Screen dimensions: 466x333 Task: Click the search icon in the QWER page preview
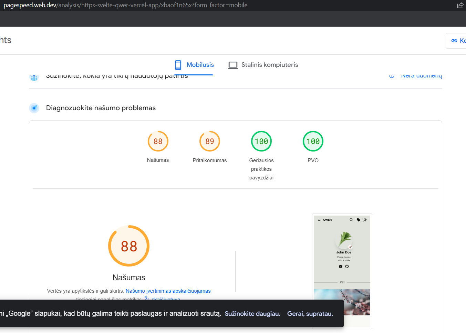[351, 220]
